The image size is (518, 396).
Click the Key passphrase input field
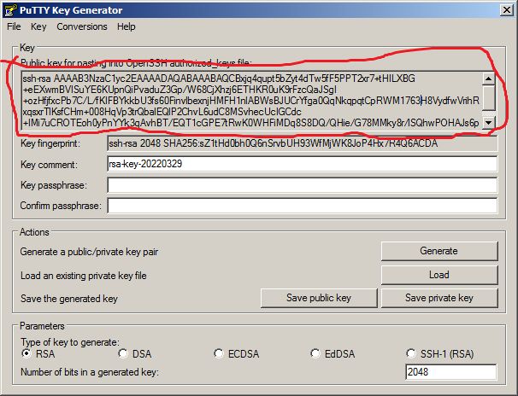point(302,185)
